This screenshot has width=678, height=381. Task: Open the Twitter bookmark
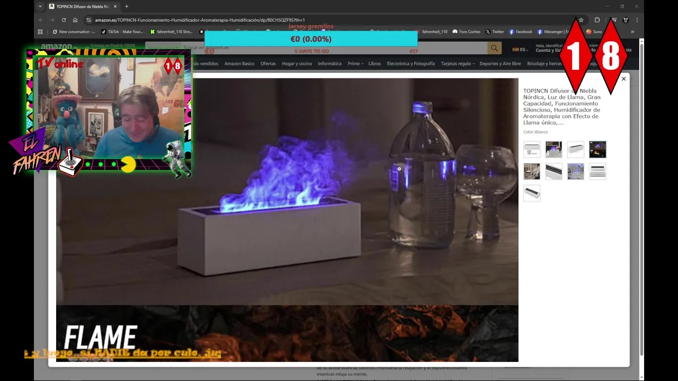coord(495,32)
